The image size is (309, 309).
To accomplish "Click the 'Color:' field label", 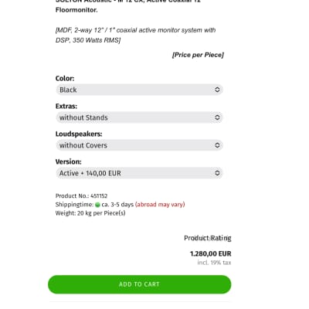I will (x=65, y=78).
